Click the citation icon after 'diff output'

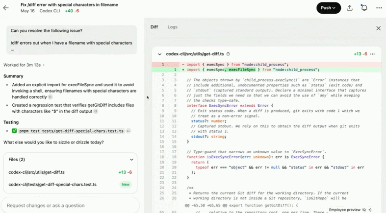click(96, 111)
